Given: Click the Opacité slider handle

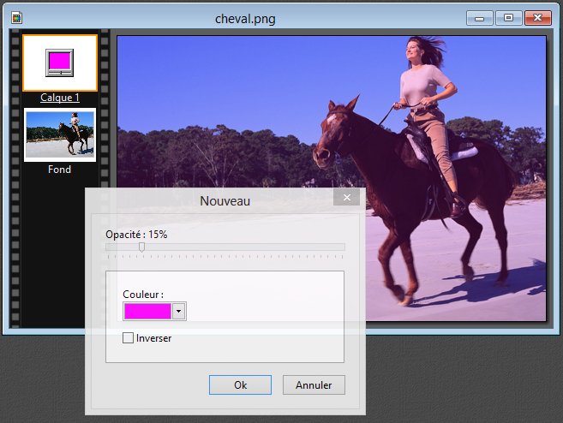Looking at the screenshot, I should [x=141, y=247].
